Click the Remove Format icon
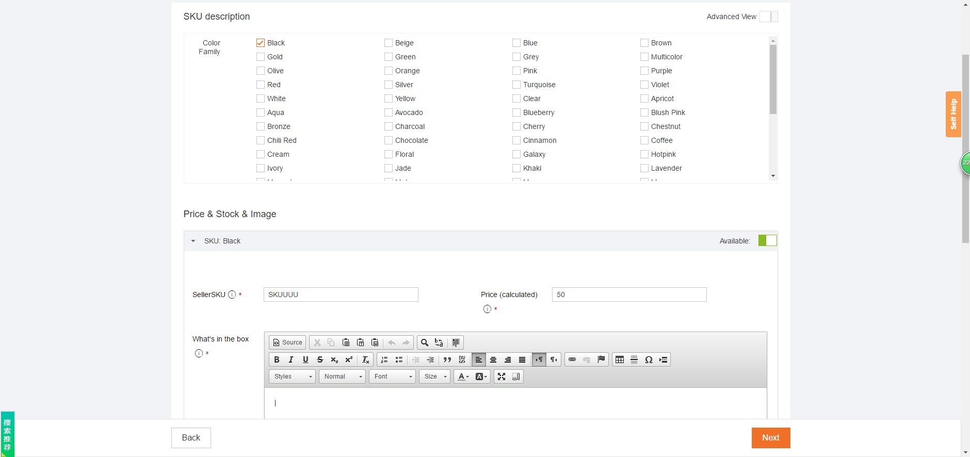970x457 pixels. pos(366,360)
